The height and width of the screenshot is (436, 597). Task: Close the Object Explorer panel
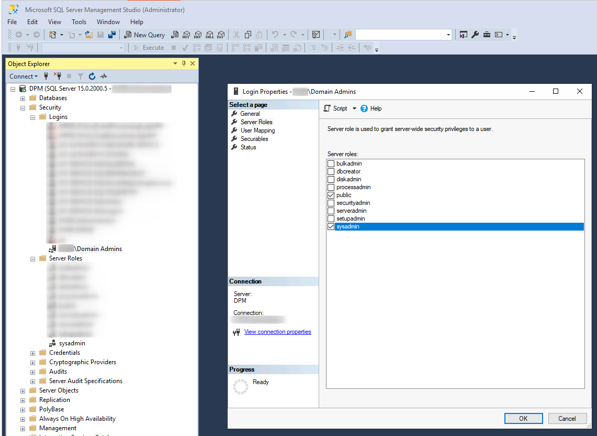pyautogui.click(x=193, y=64)
